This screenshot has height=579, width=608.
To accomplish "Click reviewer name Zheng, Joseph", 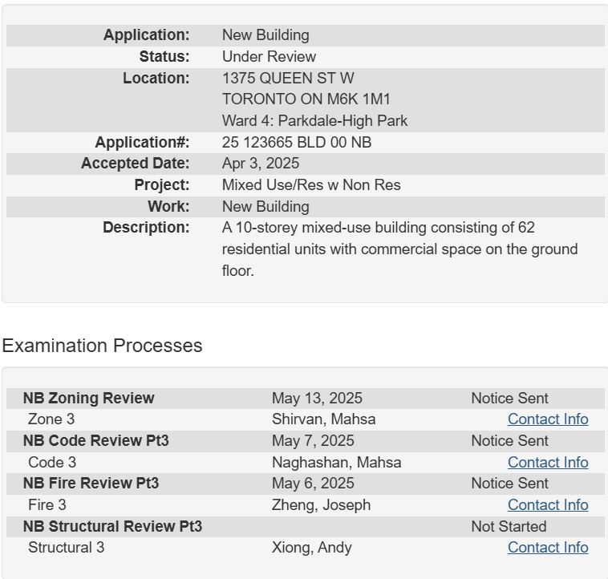I will [321, 505].
